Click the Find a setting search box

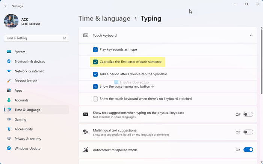click(34, 38)
